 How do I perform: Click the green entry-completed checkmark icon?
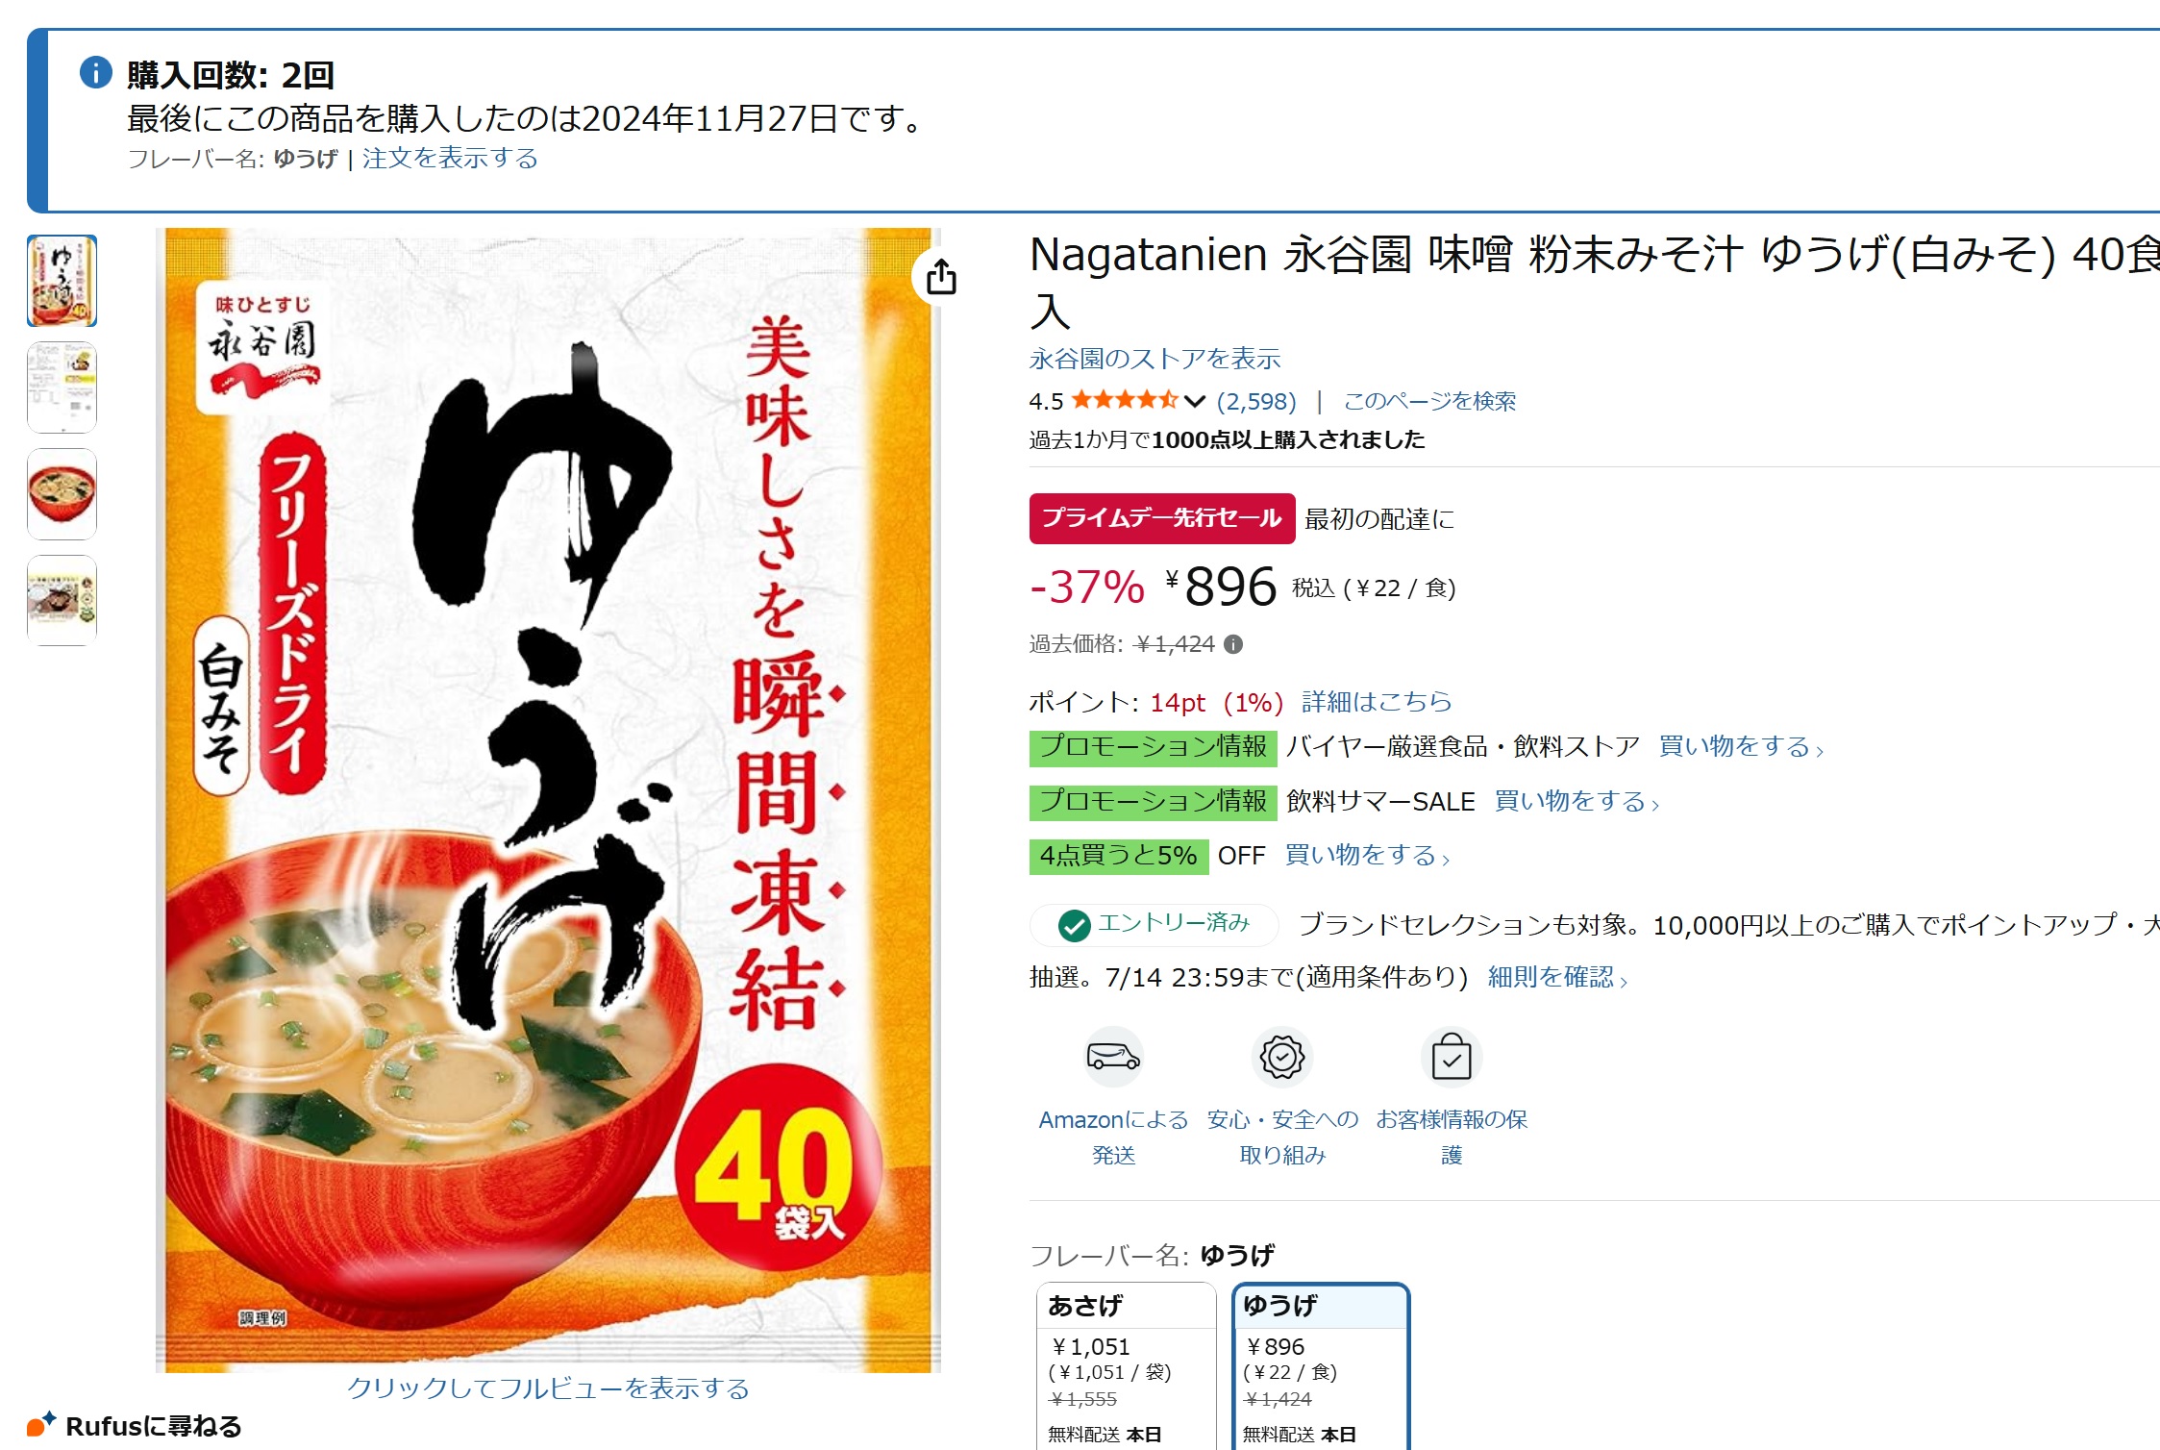coord(1074,925)
